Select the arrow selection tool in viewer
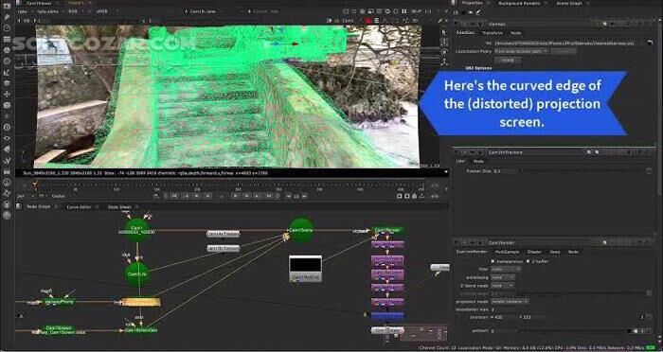The height and width of the screenshot is (352, 663). (x=443, y=32)
